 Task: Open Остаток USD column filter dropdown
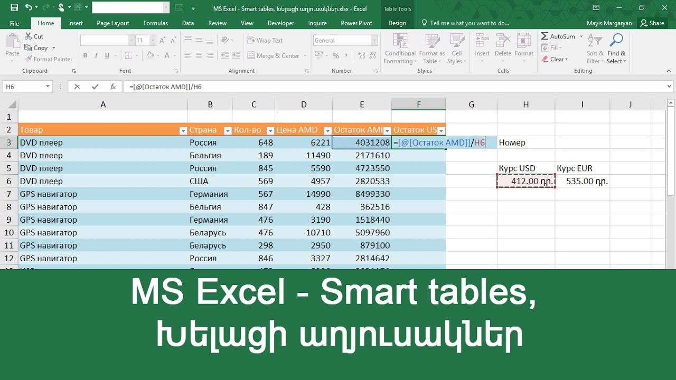pos(441,130)
